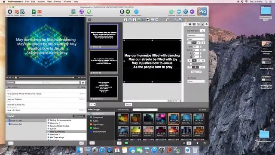Screen dimensions: 275x155
Task: Open the Sort by Title dropdown in Library
Action: 14,87
